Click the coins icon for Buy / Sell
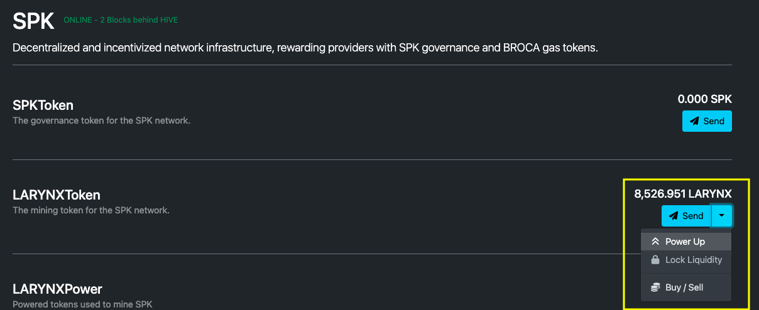 pyautogui.click(x=655, y=287)
